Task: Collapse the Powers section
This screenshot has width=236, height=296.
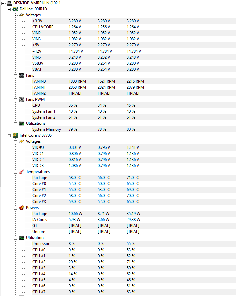Action: (16, 208)
